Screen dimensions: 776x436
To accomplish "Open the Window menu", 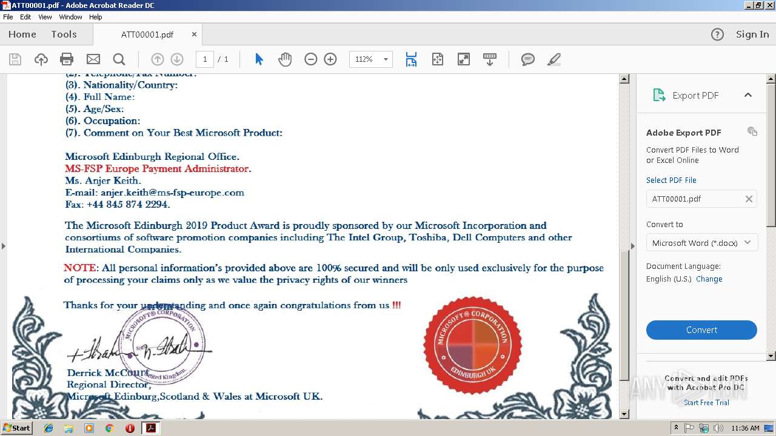I will [70, 17].
